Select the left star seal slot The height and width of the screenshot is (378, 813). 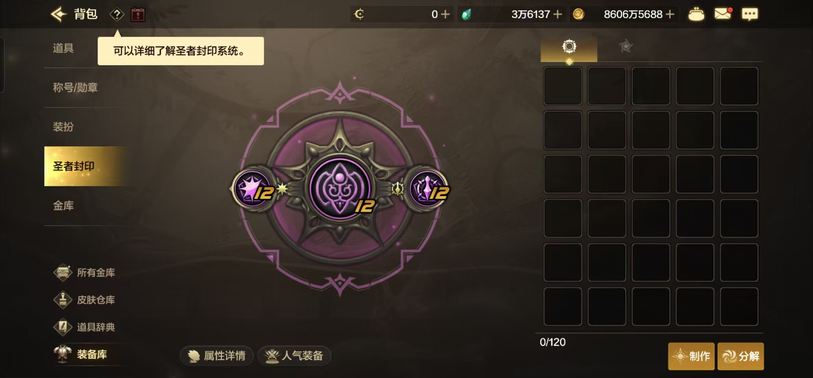pos(254,189)
